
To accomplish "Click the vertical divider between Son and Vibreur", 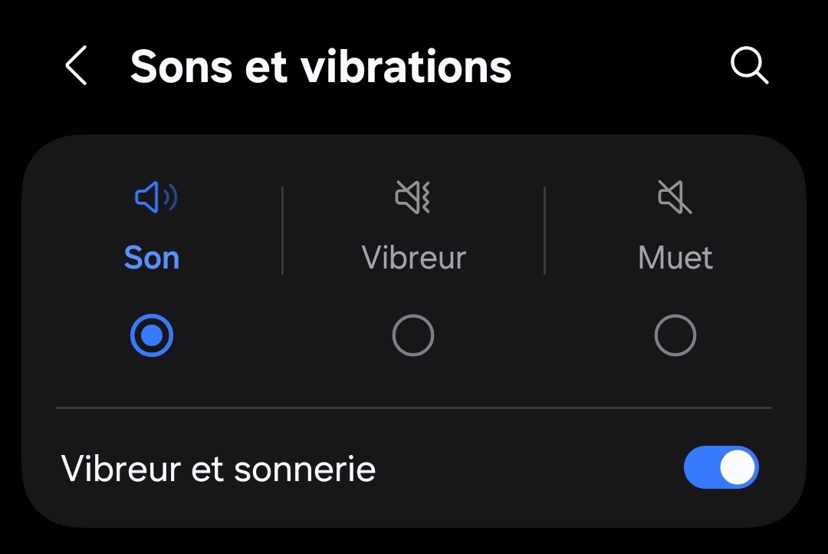I will coord(283,230).
